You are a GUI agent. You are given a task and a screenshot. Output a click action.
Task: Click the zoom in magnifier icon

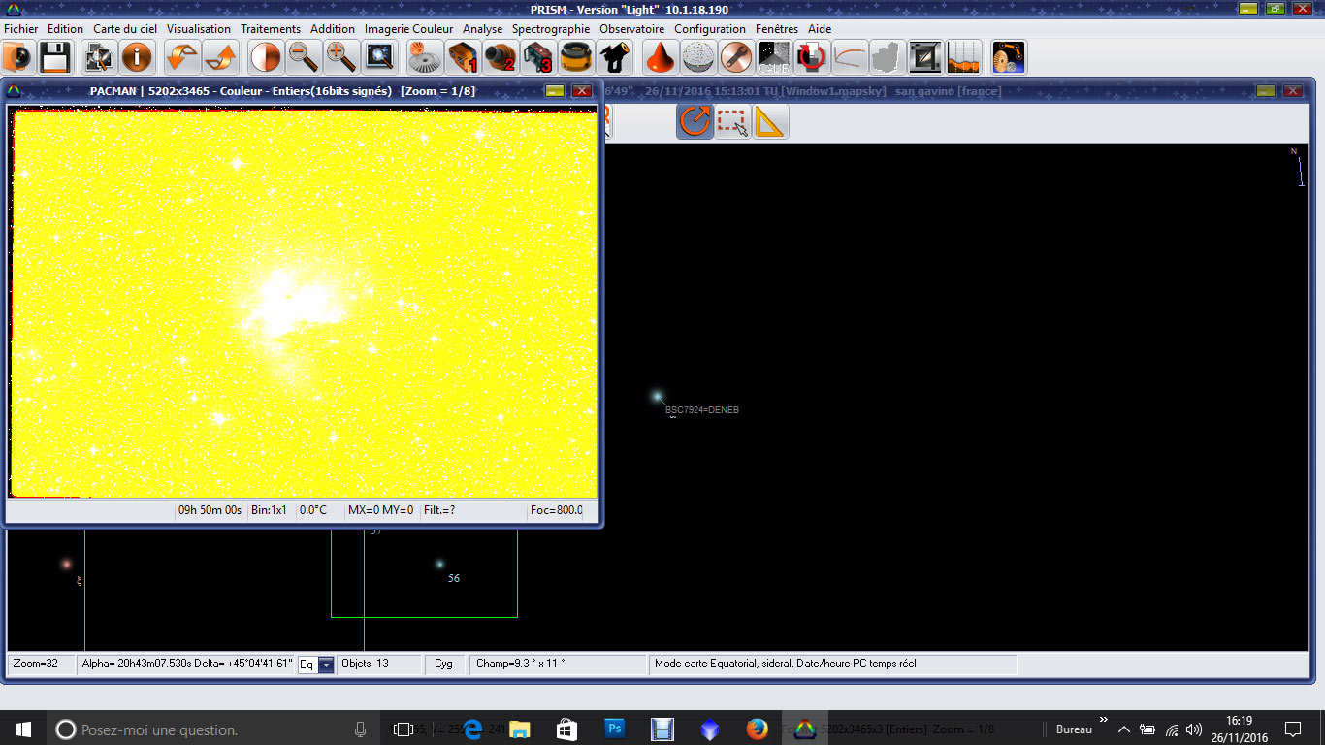click(340, 58)
